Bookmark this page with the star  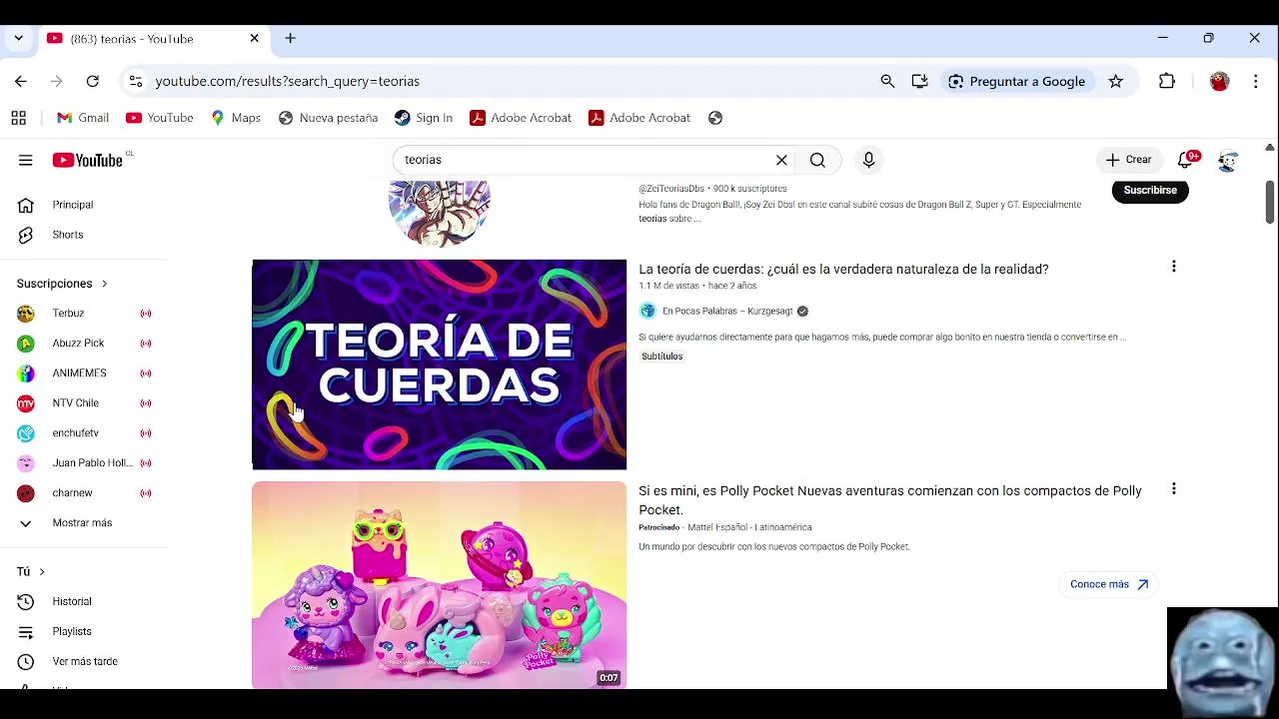(x=1115, y=81)
